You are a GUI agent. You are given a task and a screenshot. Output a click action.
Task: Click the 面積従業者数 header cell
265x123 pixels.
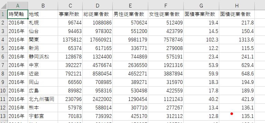coord(237,14)
